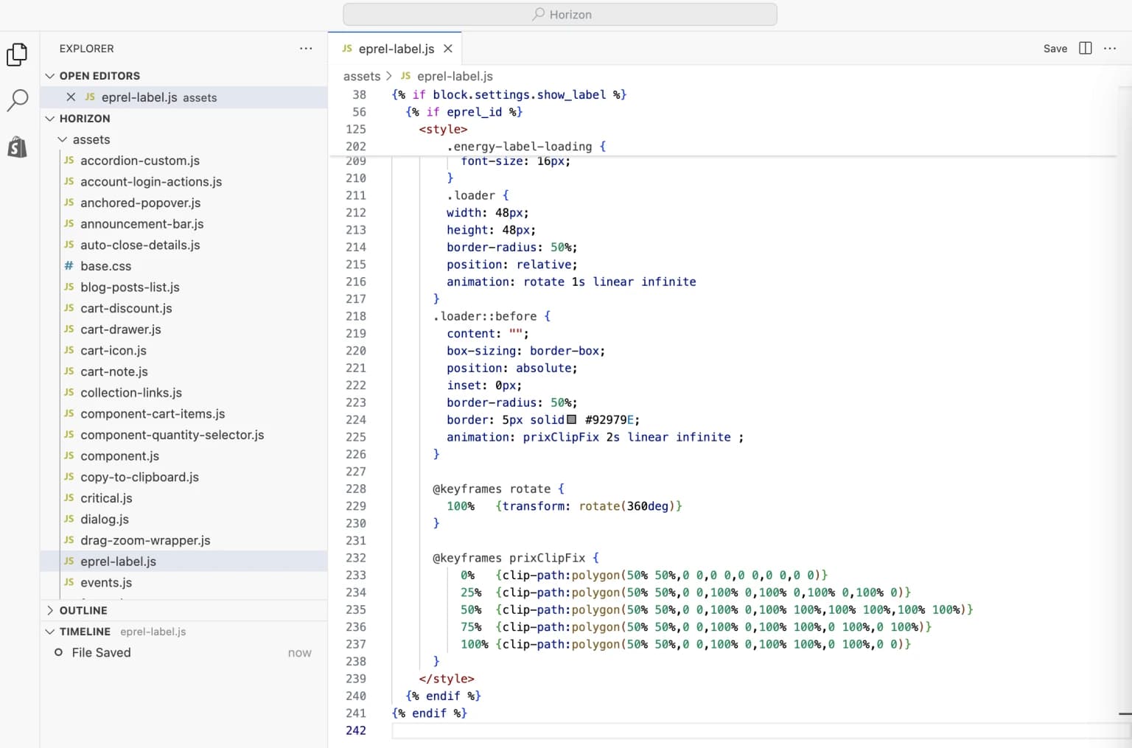Expand the folded code region at line 125
This screenshot has width=1132, height=748.
[x=379, y=129]
